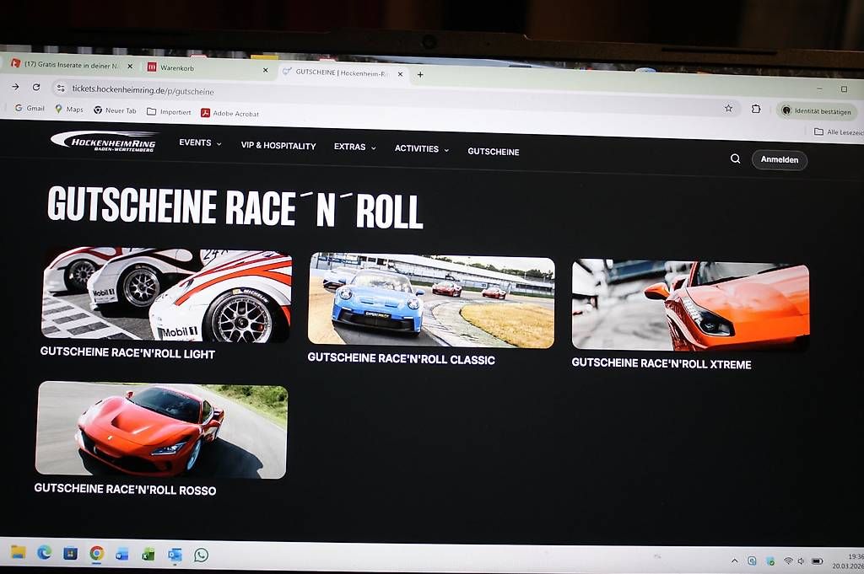Open GUTSCHEINE navigation item
The height and width of the screenshot is (574, 864).
pos(493,152)
